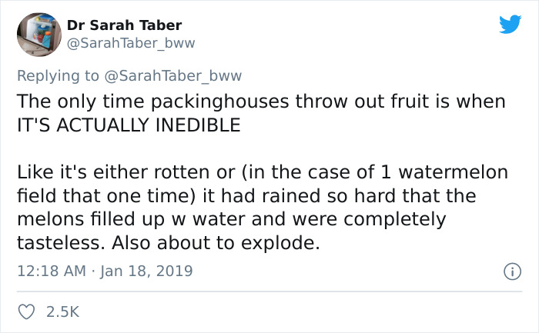Click the word "packinghouses" in the tweet
This screenshot has height=333, width=539.
tap(220, 102)
